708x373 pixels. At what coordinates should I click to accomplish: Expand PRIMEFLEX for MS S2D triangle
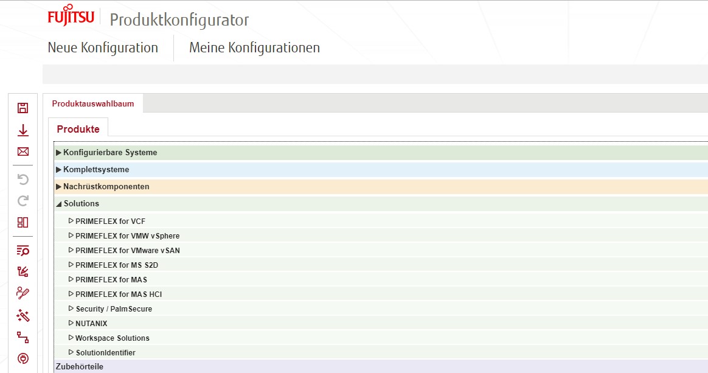[71, 265]
